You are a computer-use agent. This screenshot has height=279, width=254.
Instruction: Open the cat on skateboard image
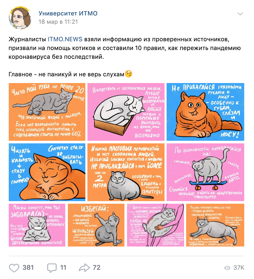[205, 172]
